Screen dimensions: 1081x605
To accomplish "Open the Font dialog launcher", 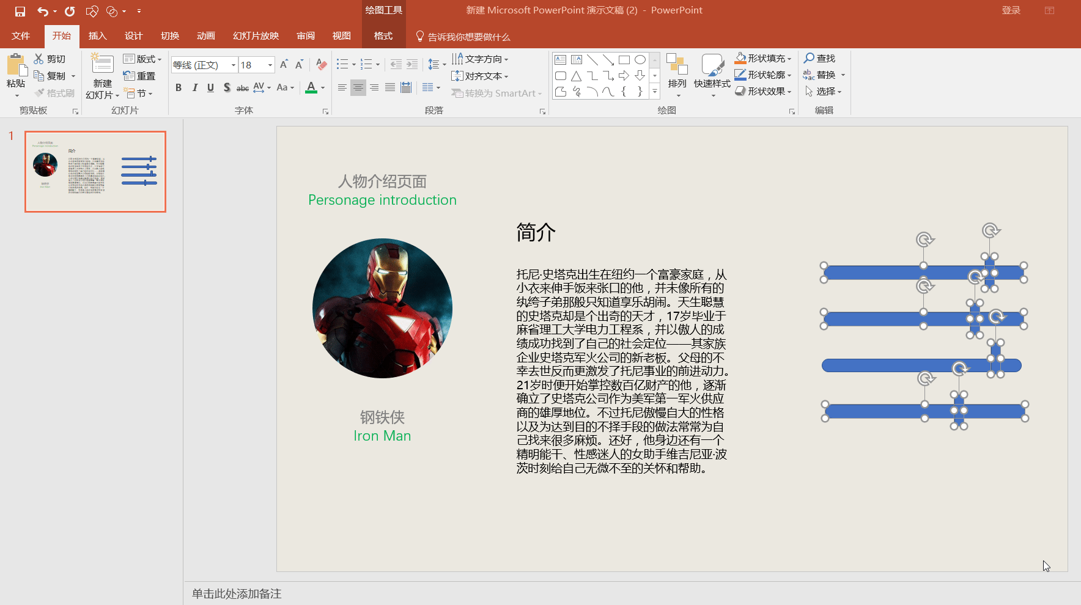I will click(x=325, y=111).
